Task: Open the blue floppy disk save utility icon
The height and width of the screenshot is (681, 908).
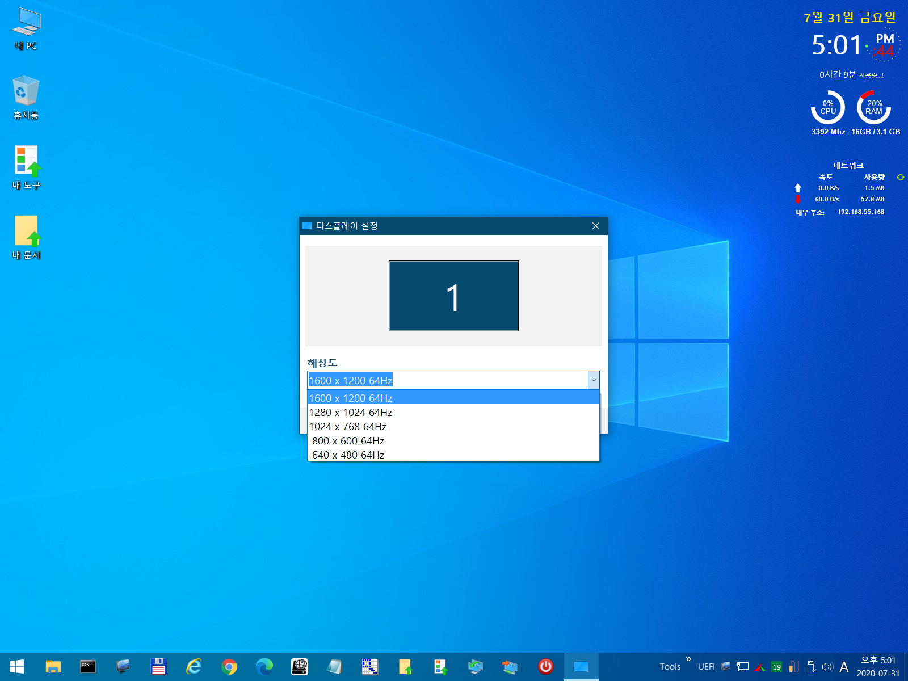Action: [x=158, y=666]
